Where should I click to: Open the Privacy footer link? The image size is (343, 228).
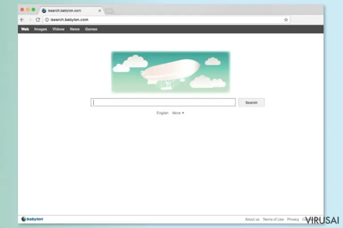pos(293,219)
